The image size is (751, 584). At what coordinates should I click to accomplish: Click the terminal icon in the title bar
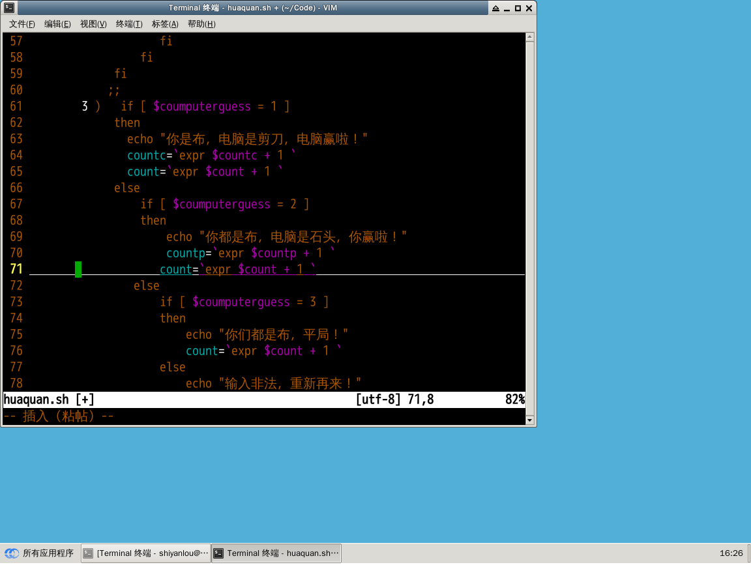point(9,8)
